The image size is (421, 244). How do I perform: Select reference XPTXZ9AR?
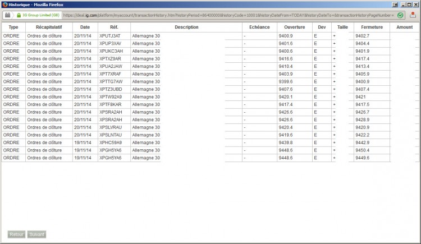pyautogui.click(x=110, y=59)
